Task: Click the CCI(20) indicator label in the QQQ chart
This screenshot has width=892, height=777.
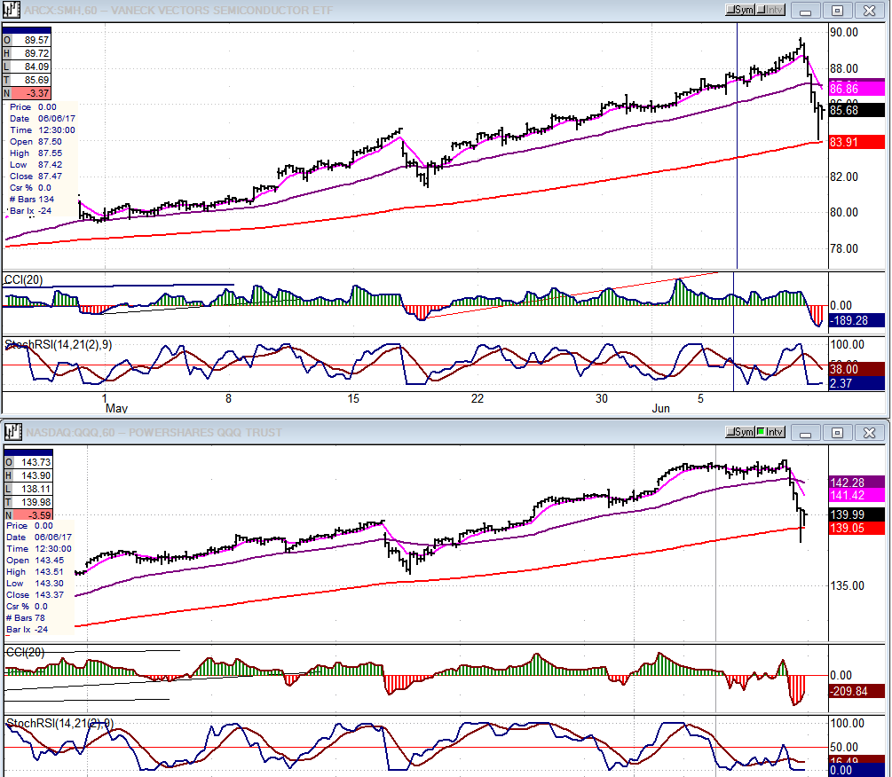Action: 25,653
